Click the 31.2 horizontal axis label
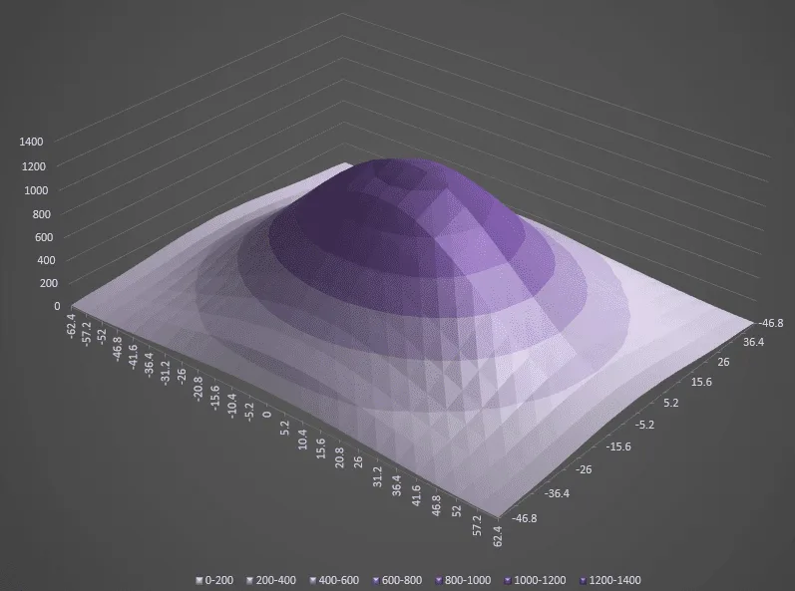 click(x=377, y=476)
